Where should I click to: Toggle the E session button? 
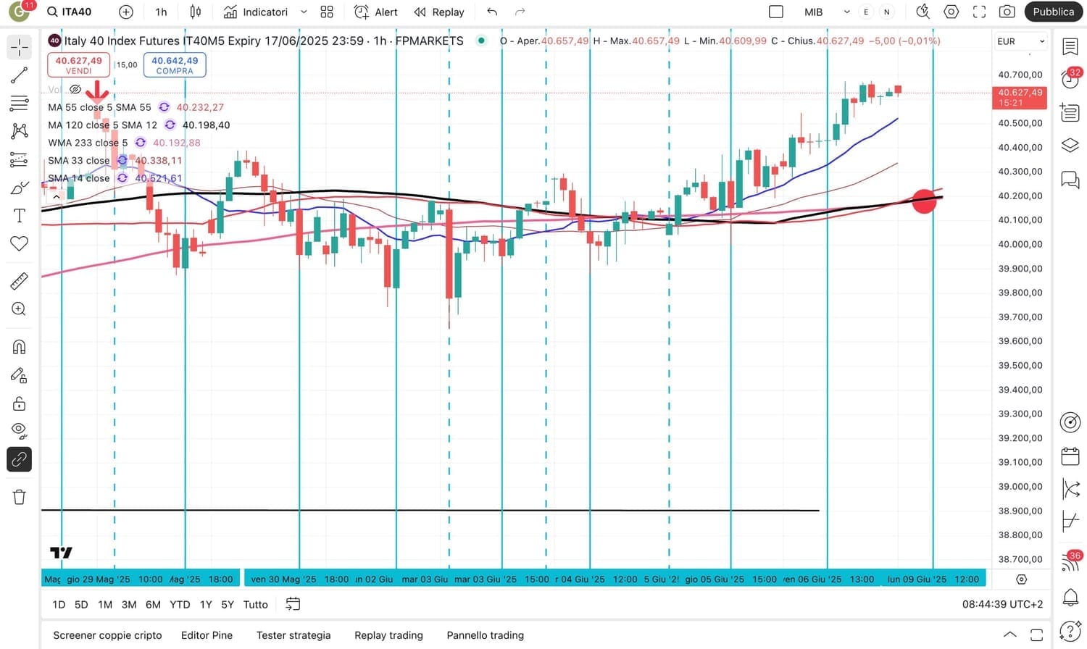coord(866,12)
